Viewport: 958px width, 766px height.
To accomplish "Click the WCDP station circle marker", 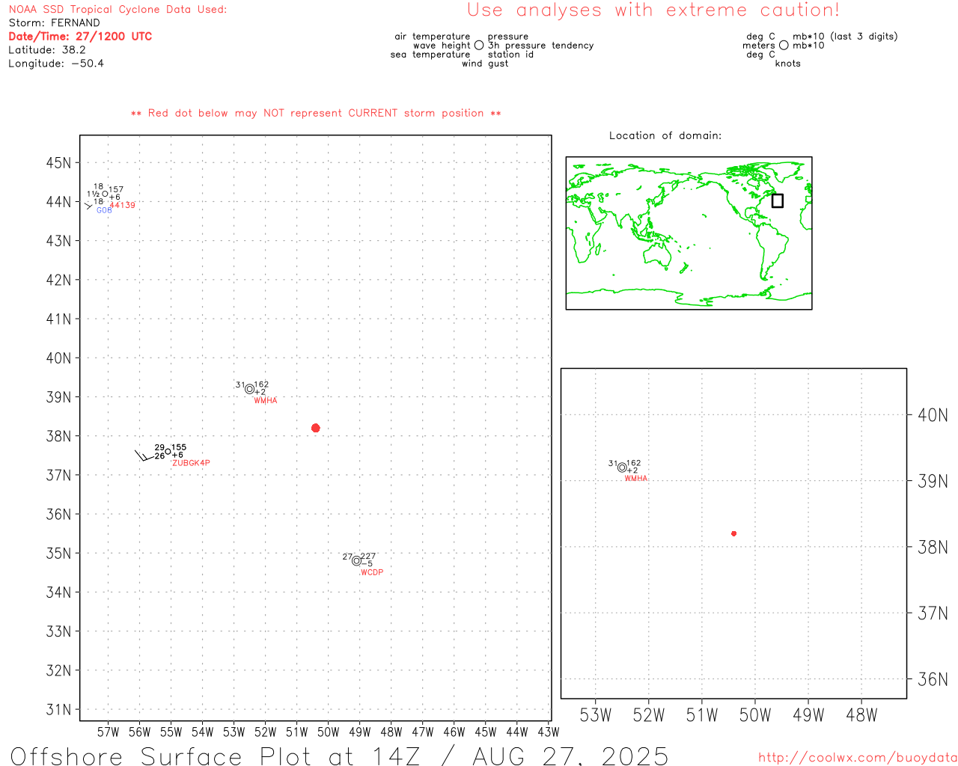I will tap(356, 561).
